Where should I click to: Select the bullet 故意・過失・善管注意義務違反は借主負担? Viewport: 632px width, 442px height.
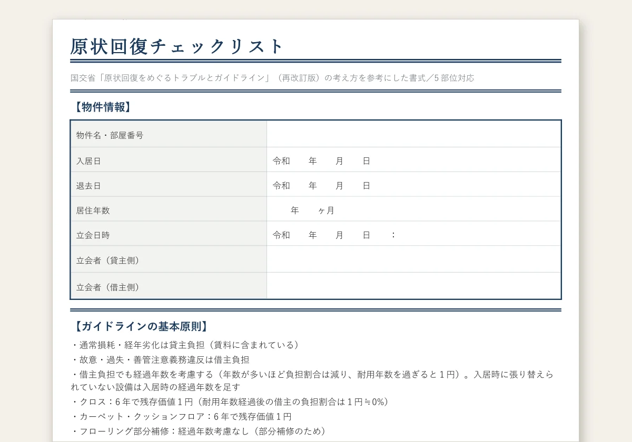point(160,360)
